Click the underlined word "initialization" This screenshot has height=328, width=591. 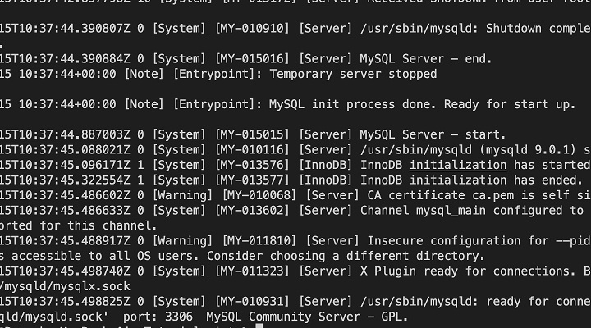pos(458,165)
